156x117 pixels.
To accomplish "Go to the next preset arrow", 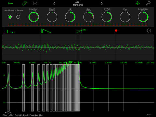I will tap(101, 4).
